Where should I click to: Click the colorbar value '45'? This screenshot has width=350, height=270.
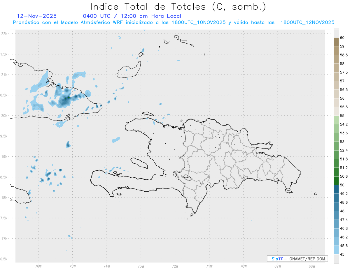pyautogui.click(x=342, y=254)
